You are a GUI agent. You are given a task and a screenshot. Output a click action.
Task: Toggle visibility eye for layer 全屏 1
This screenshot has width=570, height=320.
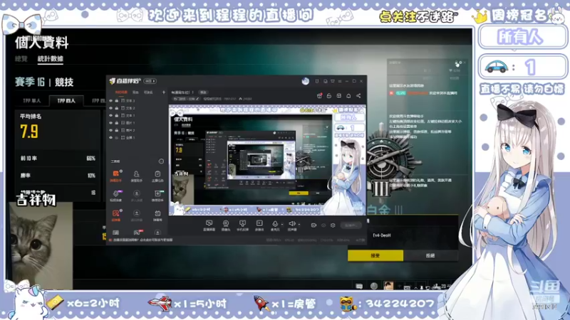pos(111,137)
